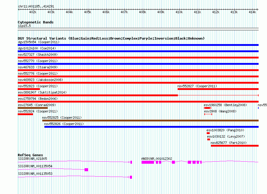267x194 pixels.
Task: Click the 403k ruler tick label
Action: point(51,12)
